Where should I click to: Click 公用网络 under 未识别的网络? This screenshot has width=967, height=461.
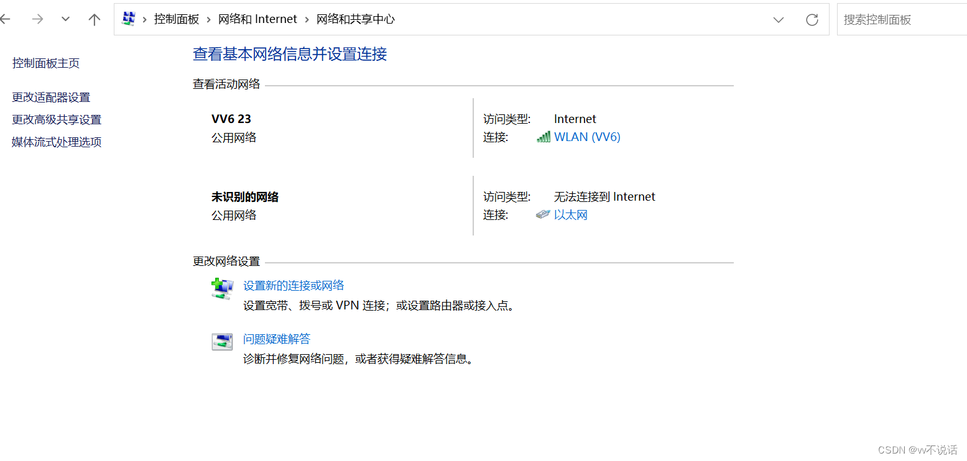(x=234, y=216)
